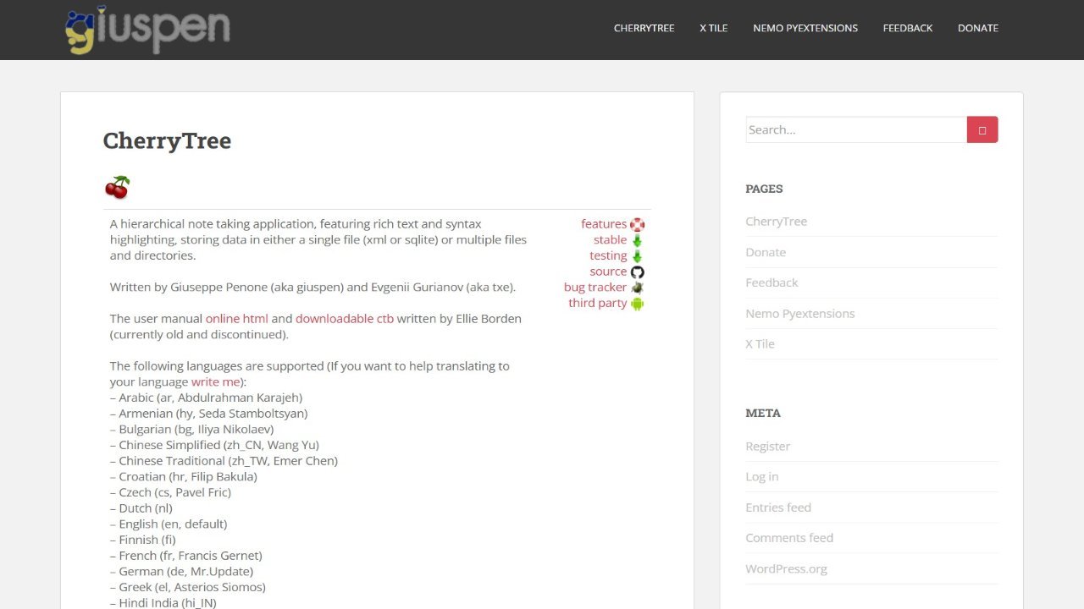
Task: Open CherryTree in the Pages sidebar
Action: (x=777, y=222)
